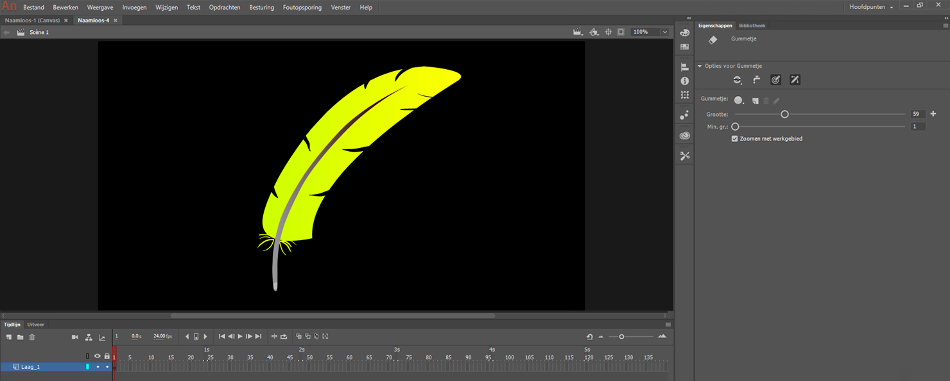
Task: Select the eraser mode option icon
Action: click(x=738, y=80)
